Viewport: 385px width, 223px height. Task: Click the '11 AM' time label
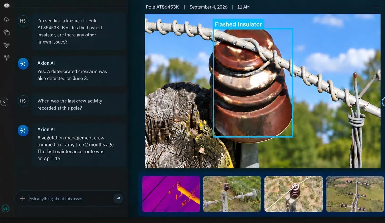coord(243,7)
